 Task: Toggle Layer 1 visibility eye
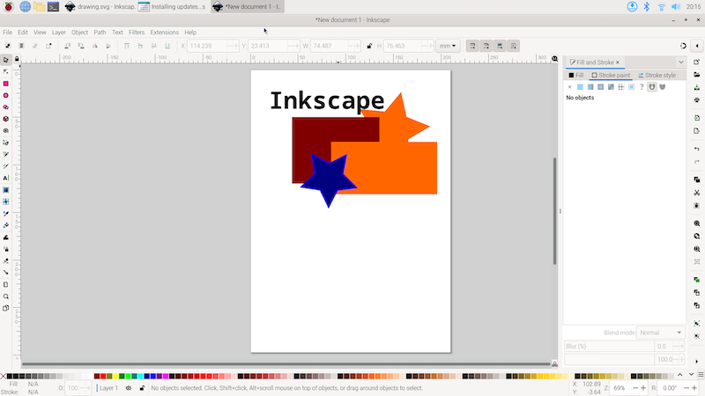(x=129, y=388)
